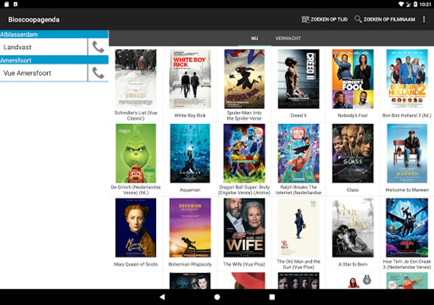The width and height of the screenshot is (434, 305).
Task: Select the 'Welcome to Marwen' title text
Action: [x=407, y=190]
